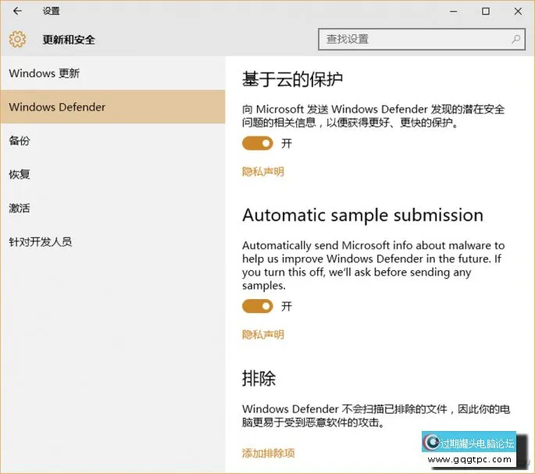Close the Settings window
Viewport: 535px width, 474px height.
tap(518, 11)
